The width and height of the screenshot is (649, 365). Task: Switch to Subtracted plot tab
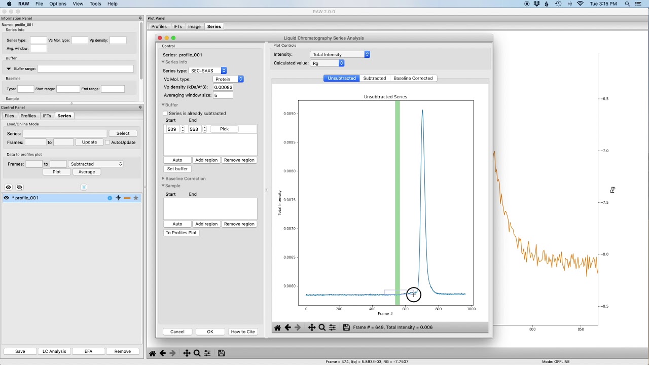click(x=375, y=78)
